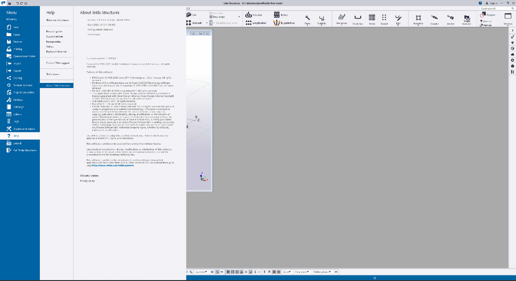The width and height of the screenshot is (516, 281).
Task: Open the Outline planes dropdown
Action: 322,272
